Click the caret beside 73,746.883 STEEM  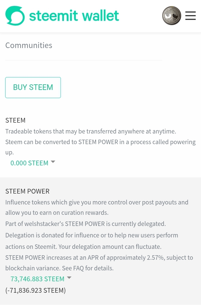69,278
